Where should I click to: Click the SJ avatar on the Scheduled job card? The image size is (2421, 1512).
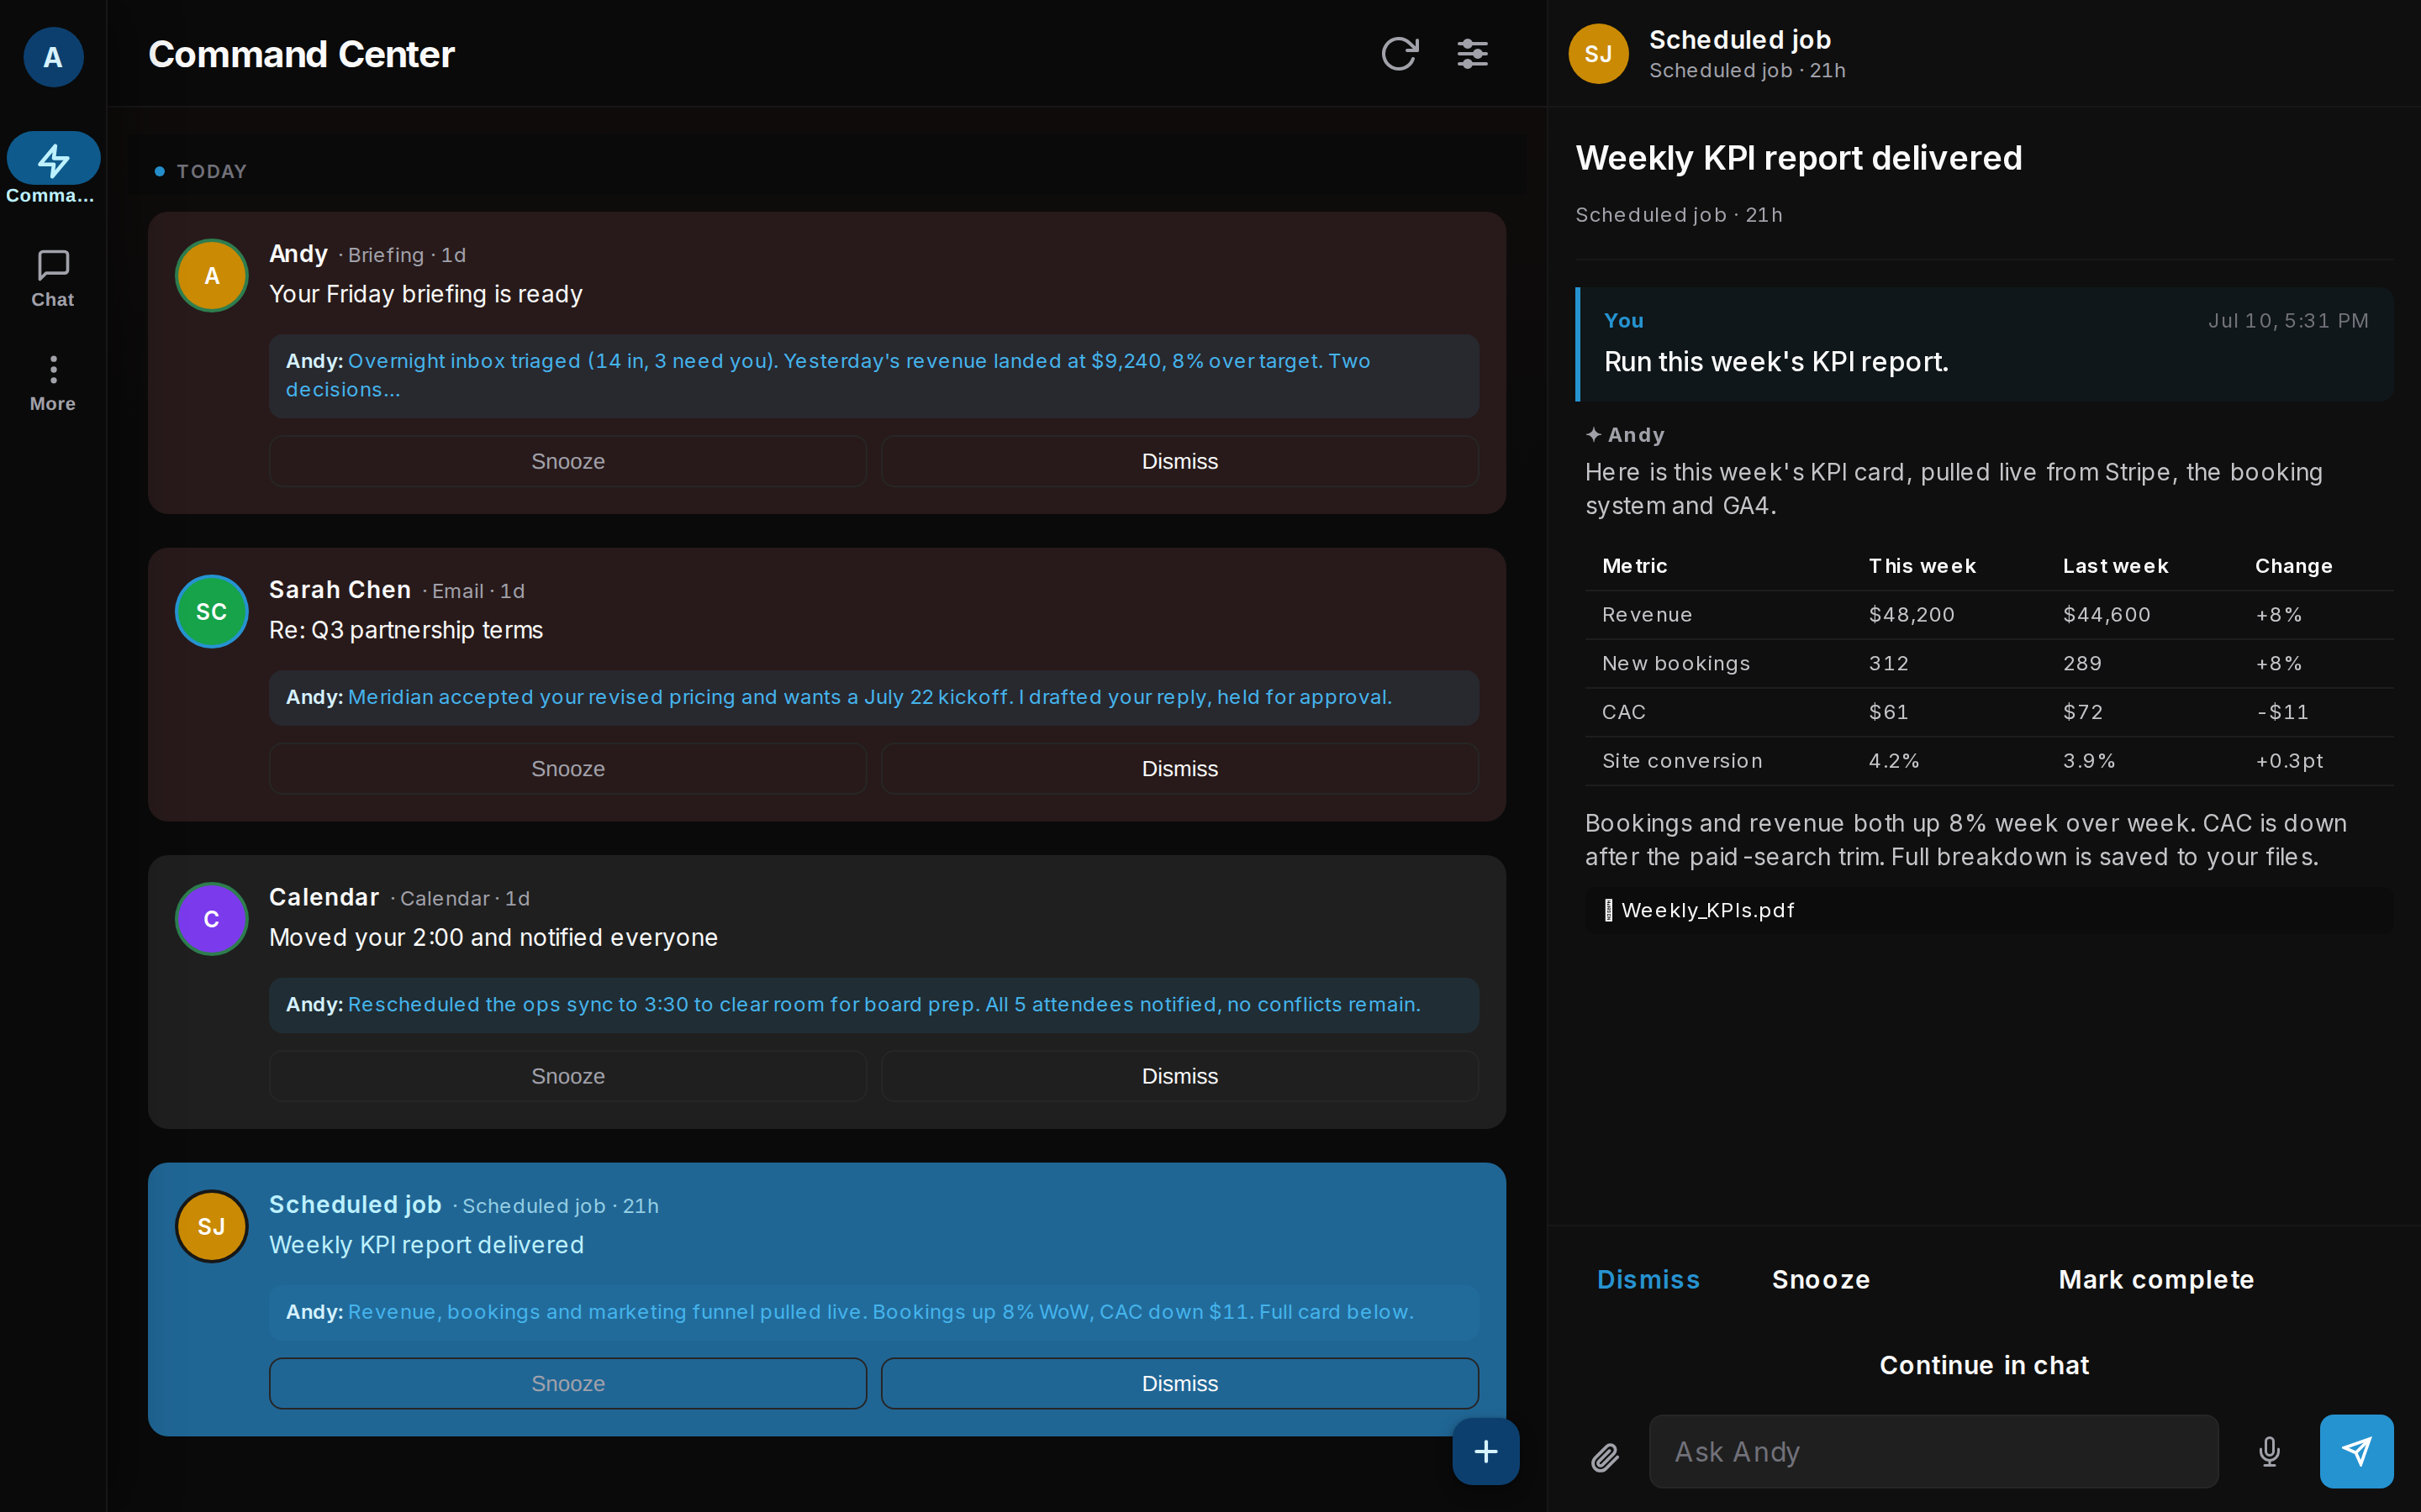coord(212,1227)
